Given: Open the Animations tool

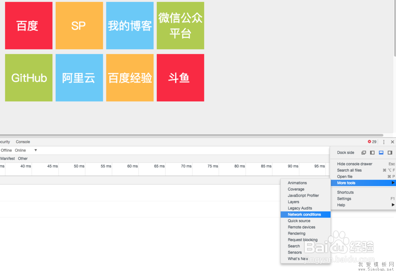Looking at the screenshot, I should click(x=306, y=183).
